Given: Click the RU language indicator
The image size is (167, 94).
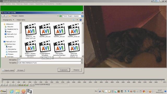Looking at the screenshot, I should [x=96, y=91].
